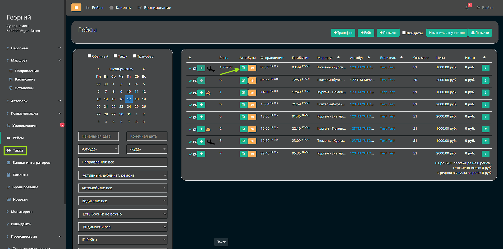Viewport: 503px width, 249px height.
Task: Check the Все даты checkbox
Action: point(404,33)
